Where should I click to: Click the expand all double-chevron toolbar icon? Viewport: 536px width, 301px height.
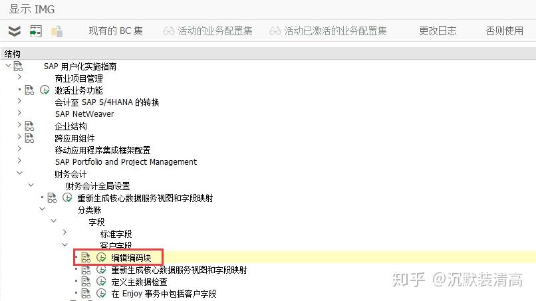(15, 31)
